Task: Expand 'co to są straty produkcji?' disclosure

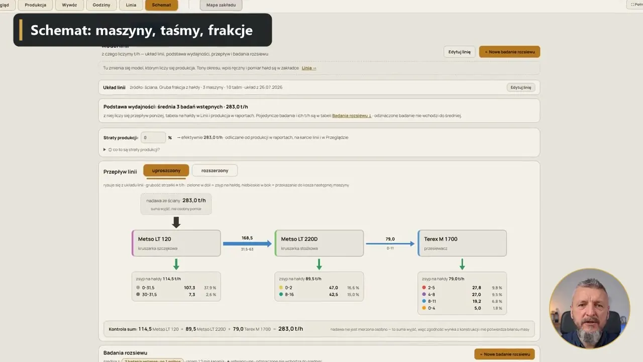Action: [132, 149]
